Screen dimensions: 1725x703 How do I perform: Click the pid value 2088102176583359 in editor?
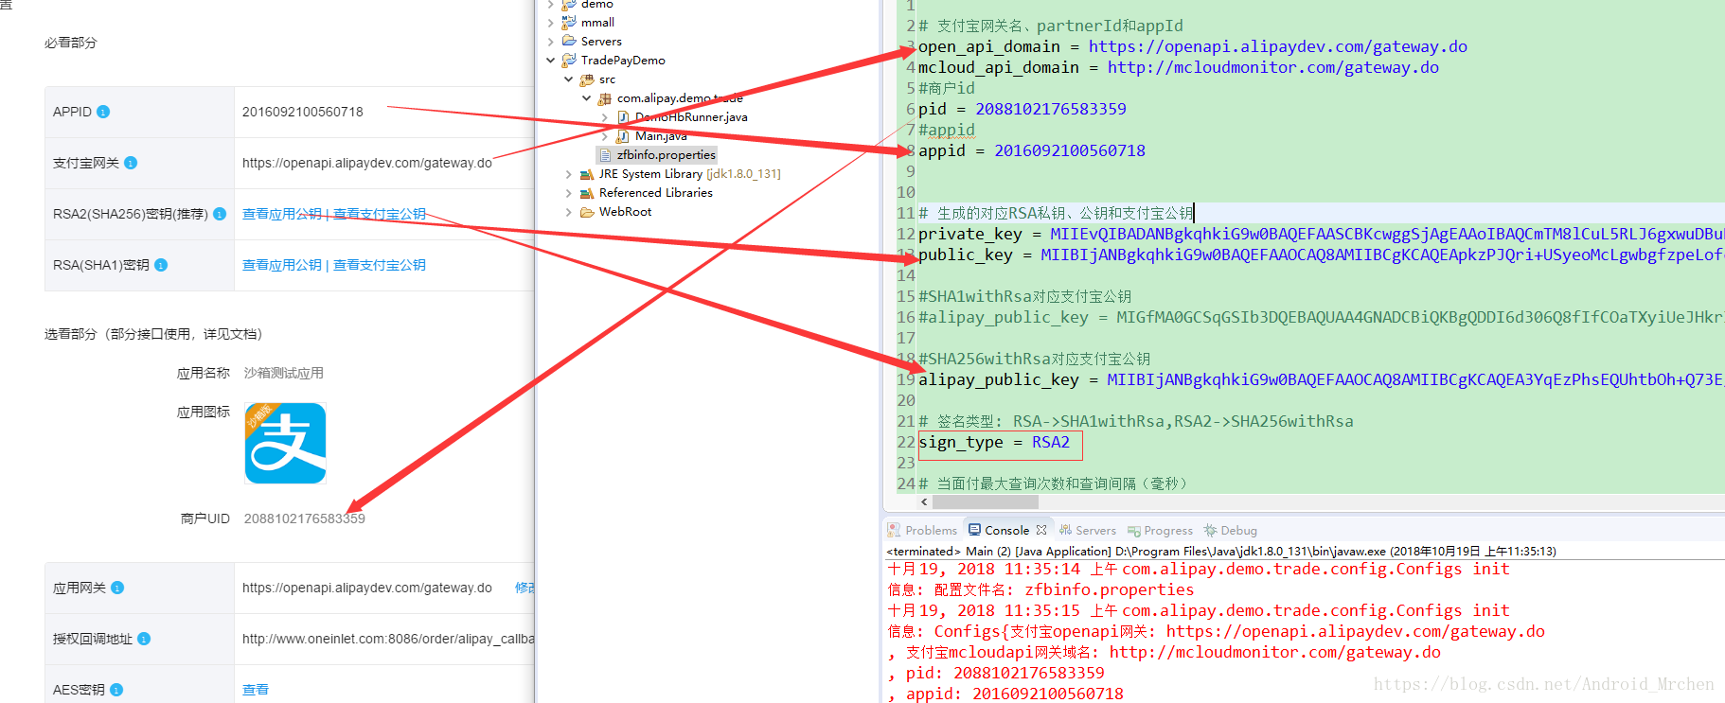1051,109
